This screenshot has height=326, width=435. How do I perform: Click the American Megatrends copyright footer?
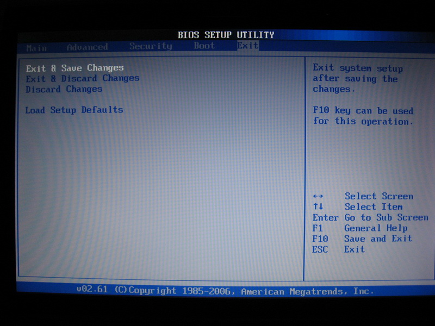[225, 291]
